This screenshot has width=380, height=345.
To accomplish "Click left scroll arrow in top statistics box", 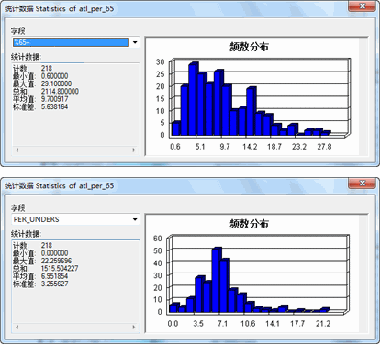I will [17, 150].
